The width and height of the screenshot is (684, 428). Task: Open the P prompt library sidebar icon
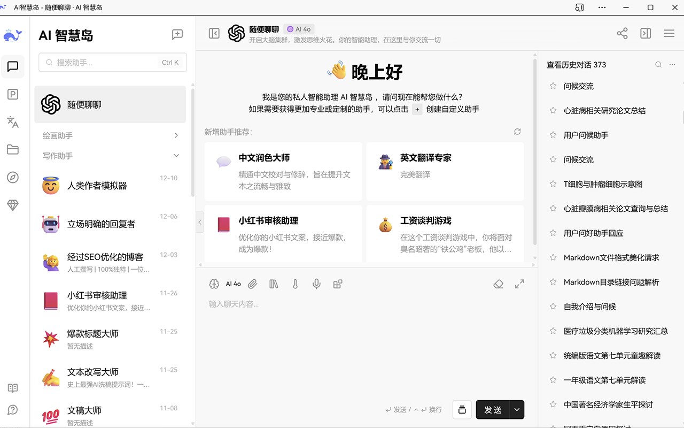pos(13,95)
